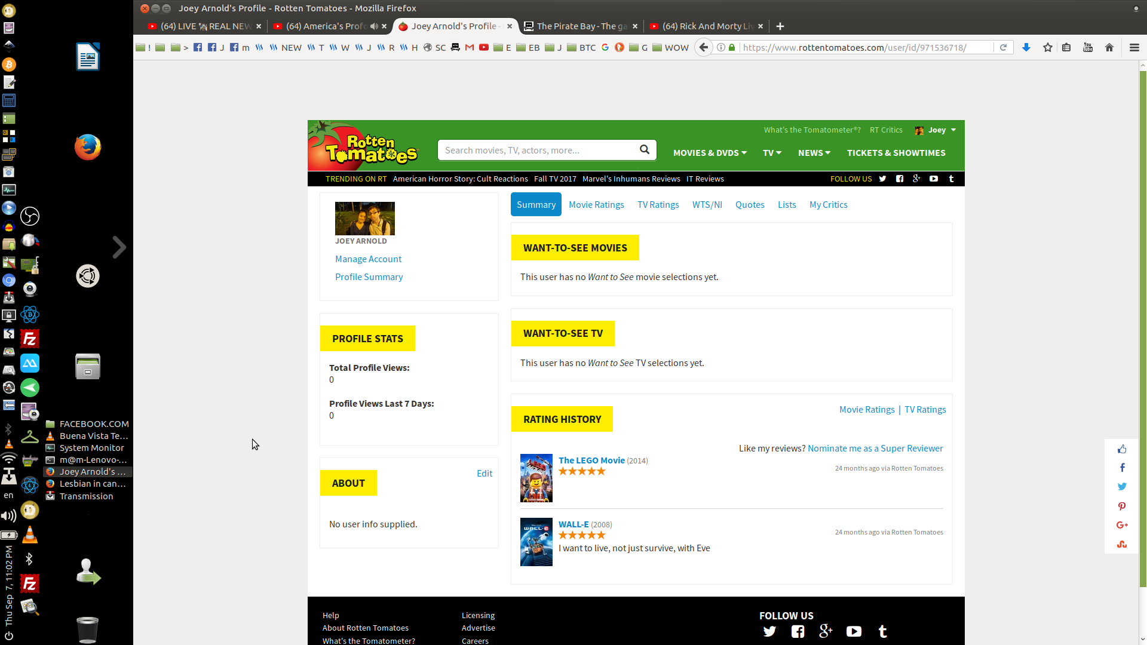Share profile on Pinterest via sidebar icon

[x=1122, y=506]
